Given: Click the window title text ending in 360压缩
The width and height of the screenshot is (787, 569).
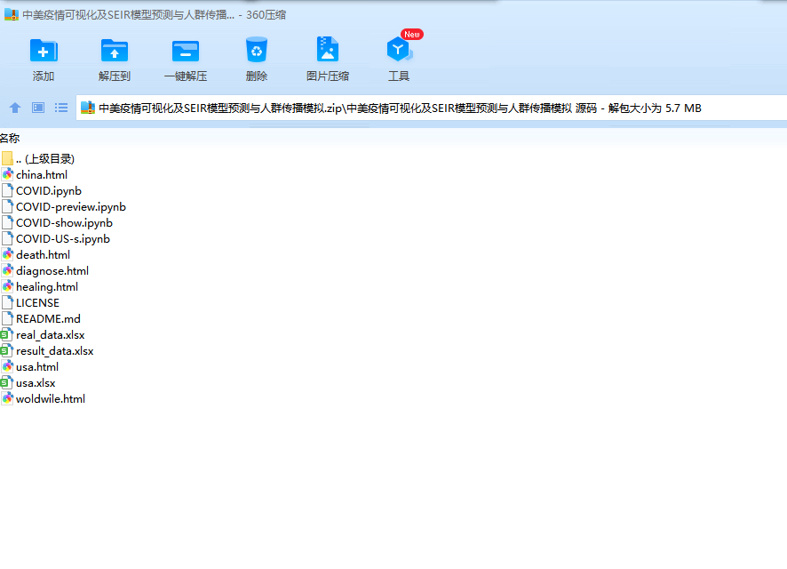Looking at the screenshot, I should [x=154, y=14].
